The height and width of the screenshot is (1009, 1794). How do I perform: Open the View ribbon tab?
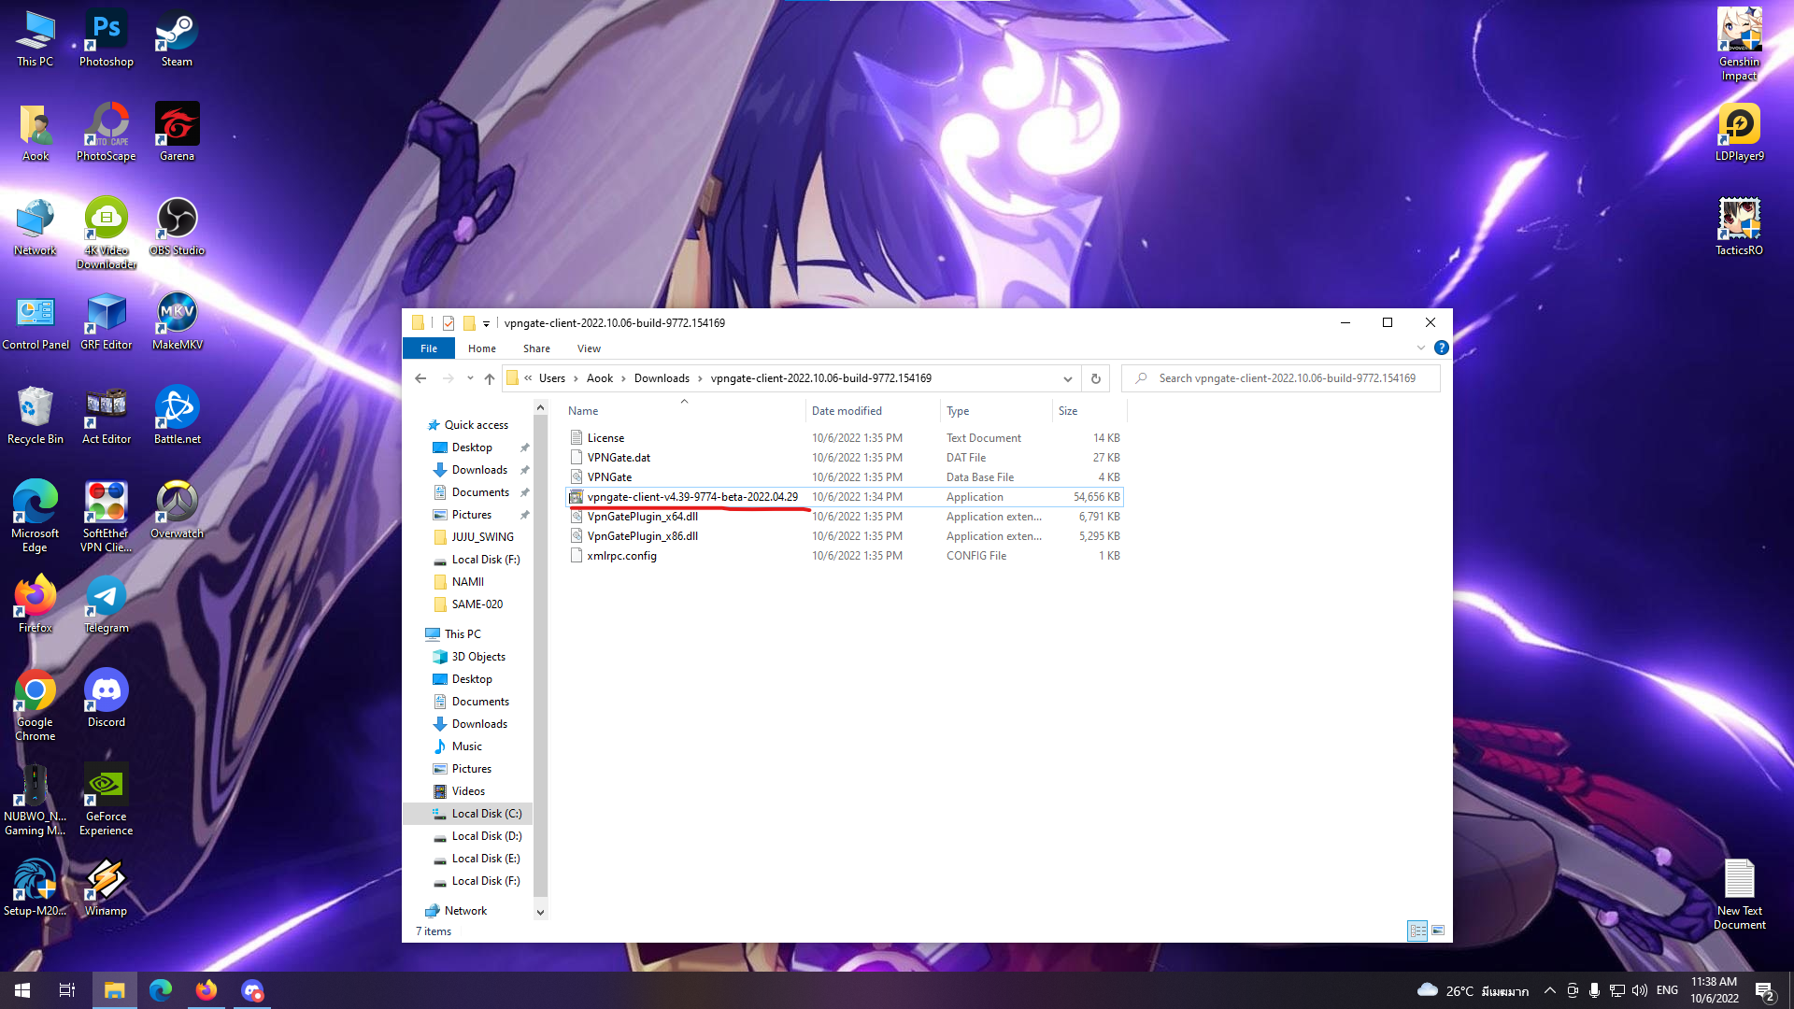[589, 348]
